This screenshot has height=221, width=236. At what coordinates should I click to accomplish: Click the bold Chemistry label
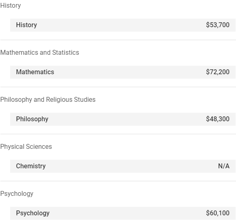pyautogui.click(x=31, y=166)
